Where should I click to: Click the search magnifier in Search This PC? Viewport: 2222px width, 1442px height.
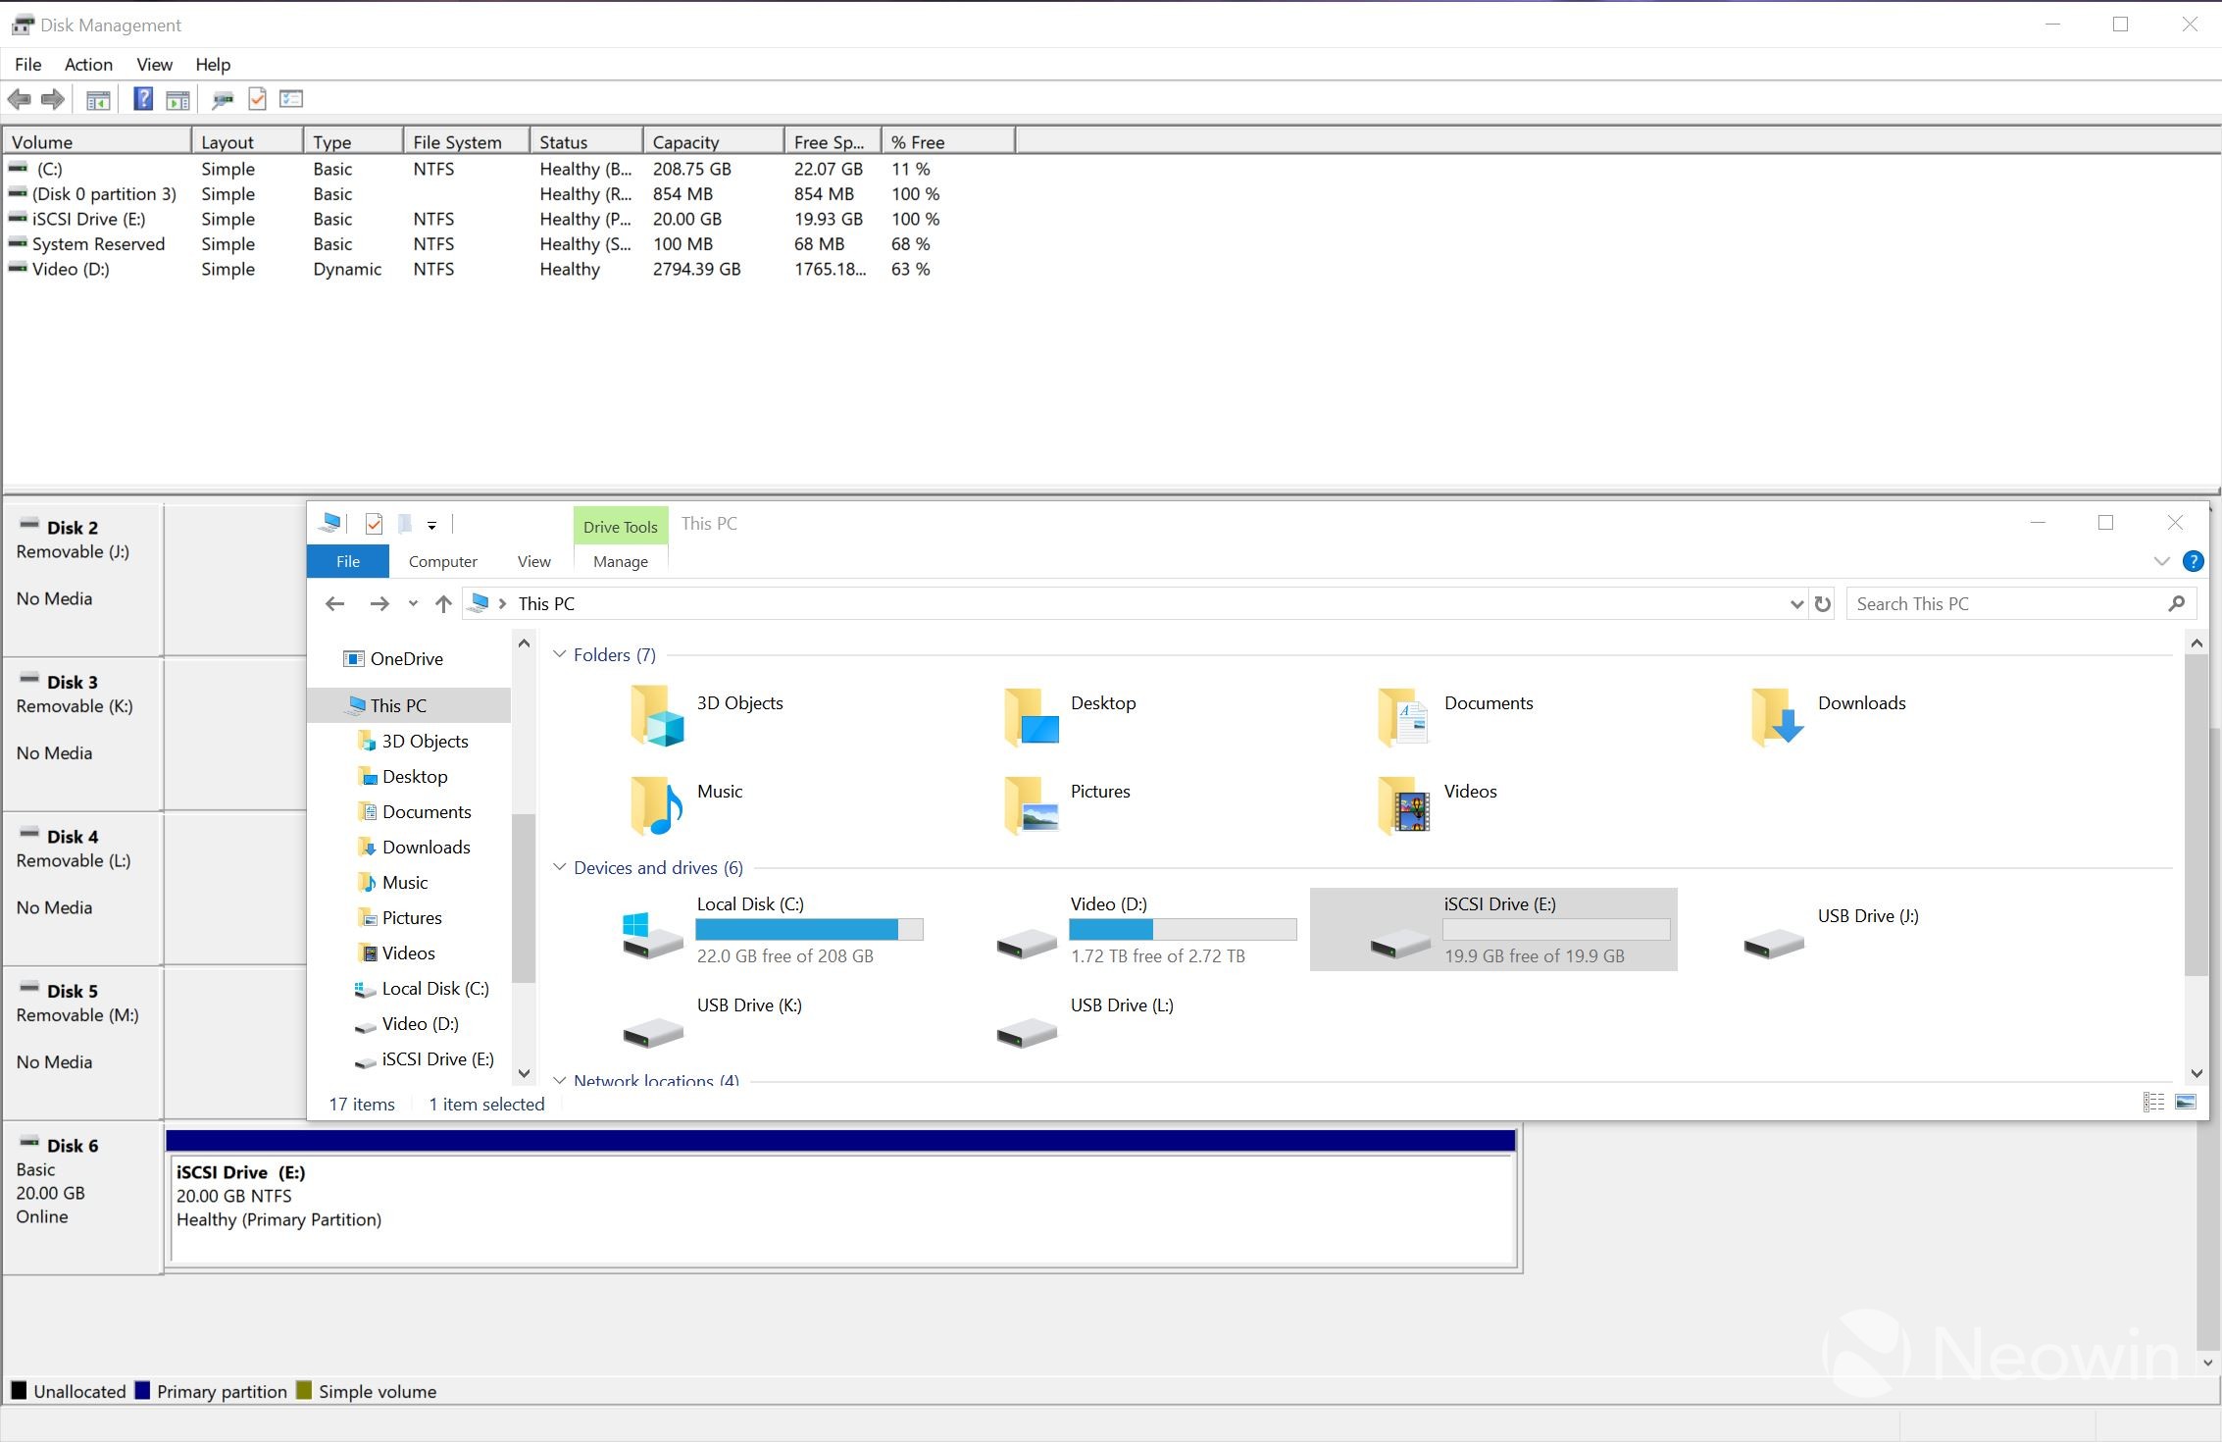pos(2177,603)
